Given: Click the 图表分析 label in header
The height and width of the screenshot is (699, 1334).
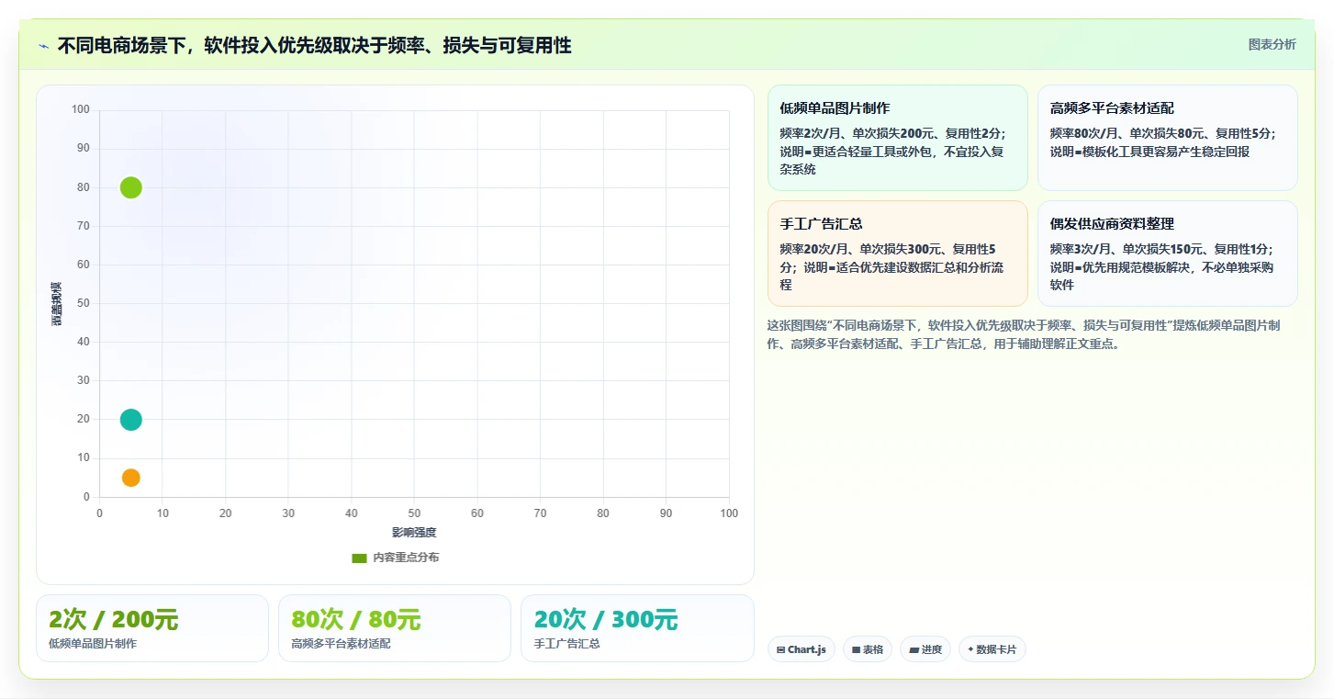Looking at the screenshot, I should (x=1272, y=44).
